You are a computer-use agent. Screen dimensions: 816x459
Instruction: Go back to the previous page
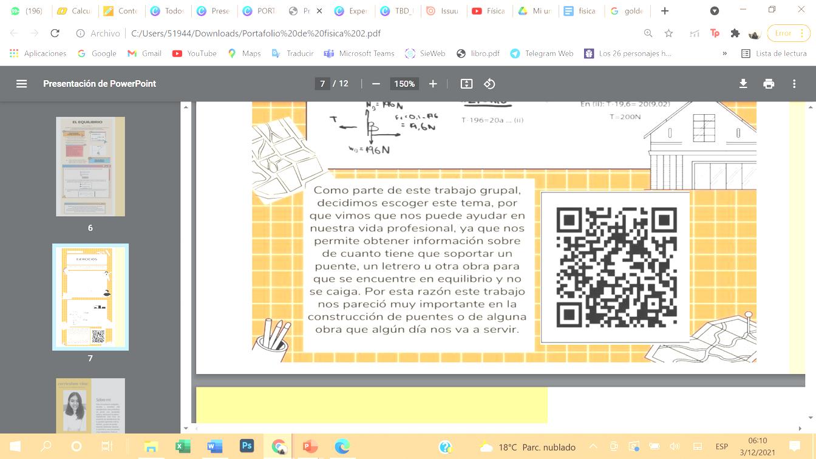(14, 33)
